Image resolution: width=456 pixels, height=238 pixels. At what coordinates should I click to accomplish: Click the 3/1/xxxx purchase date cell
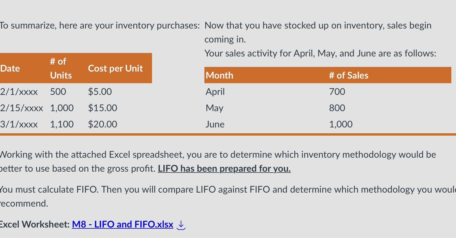(19, 124)
